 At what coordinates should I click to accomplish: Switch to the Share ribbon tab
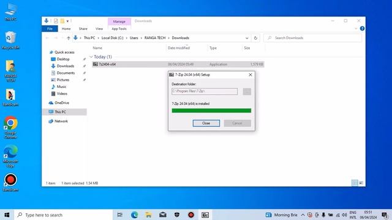coord(83,29)
